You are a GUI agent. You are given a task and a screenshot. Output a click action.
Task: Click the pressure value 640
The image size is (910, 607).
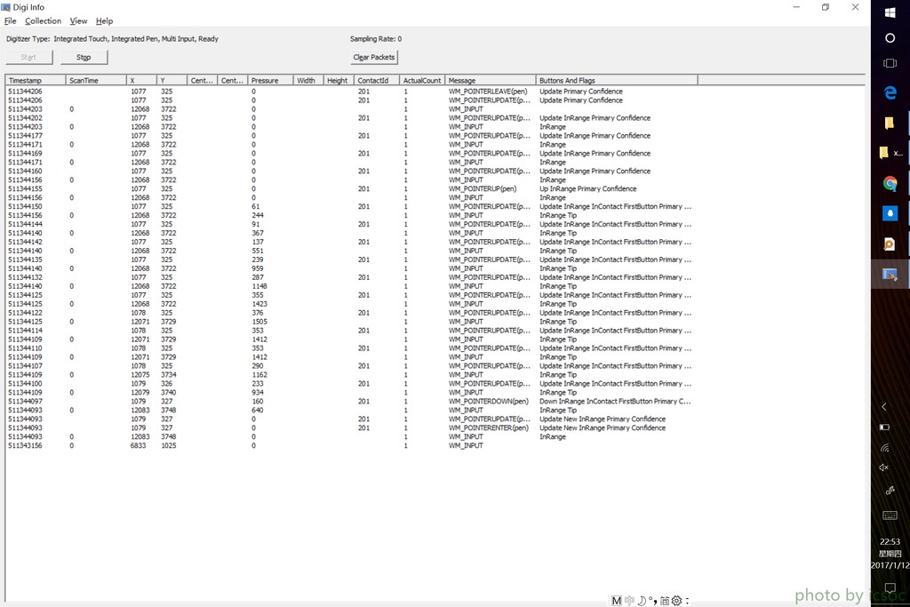pos(258,410)
